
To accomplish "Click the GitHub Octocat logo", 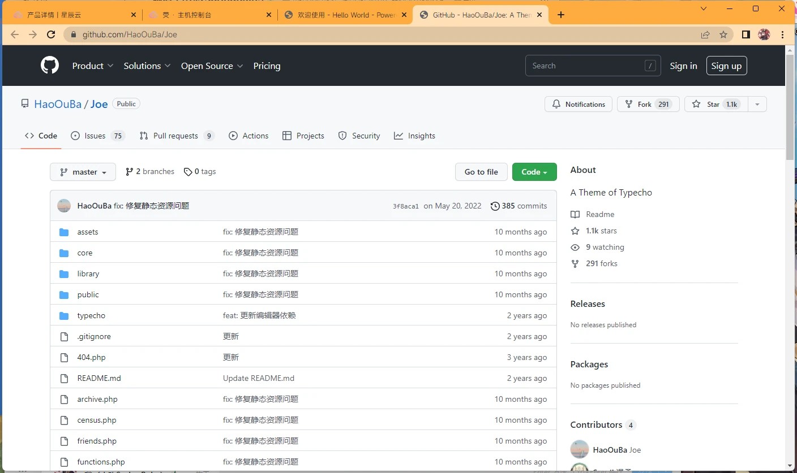I will point(50,66).
